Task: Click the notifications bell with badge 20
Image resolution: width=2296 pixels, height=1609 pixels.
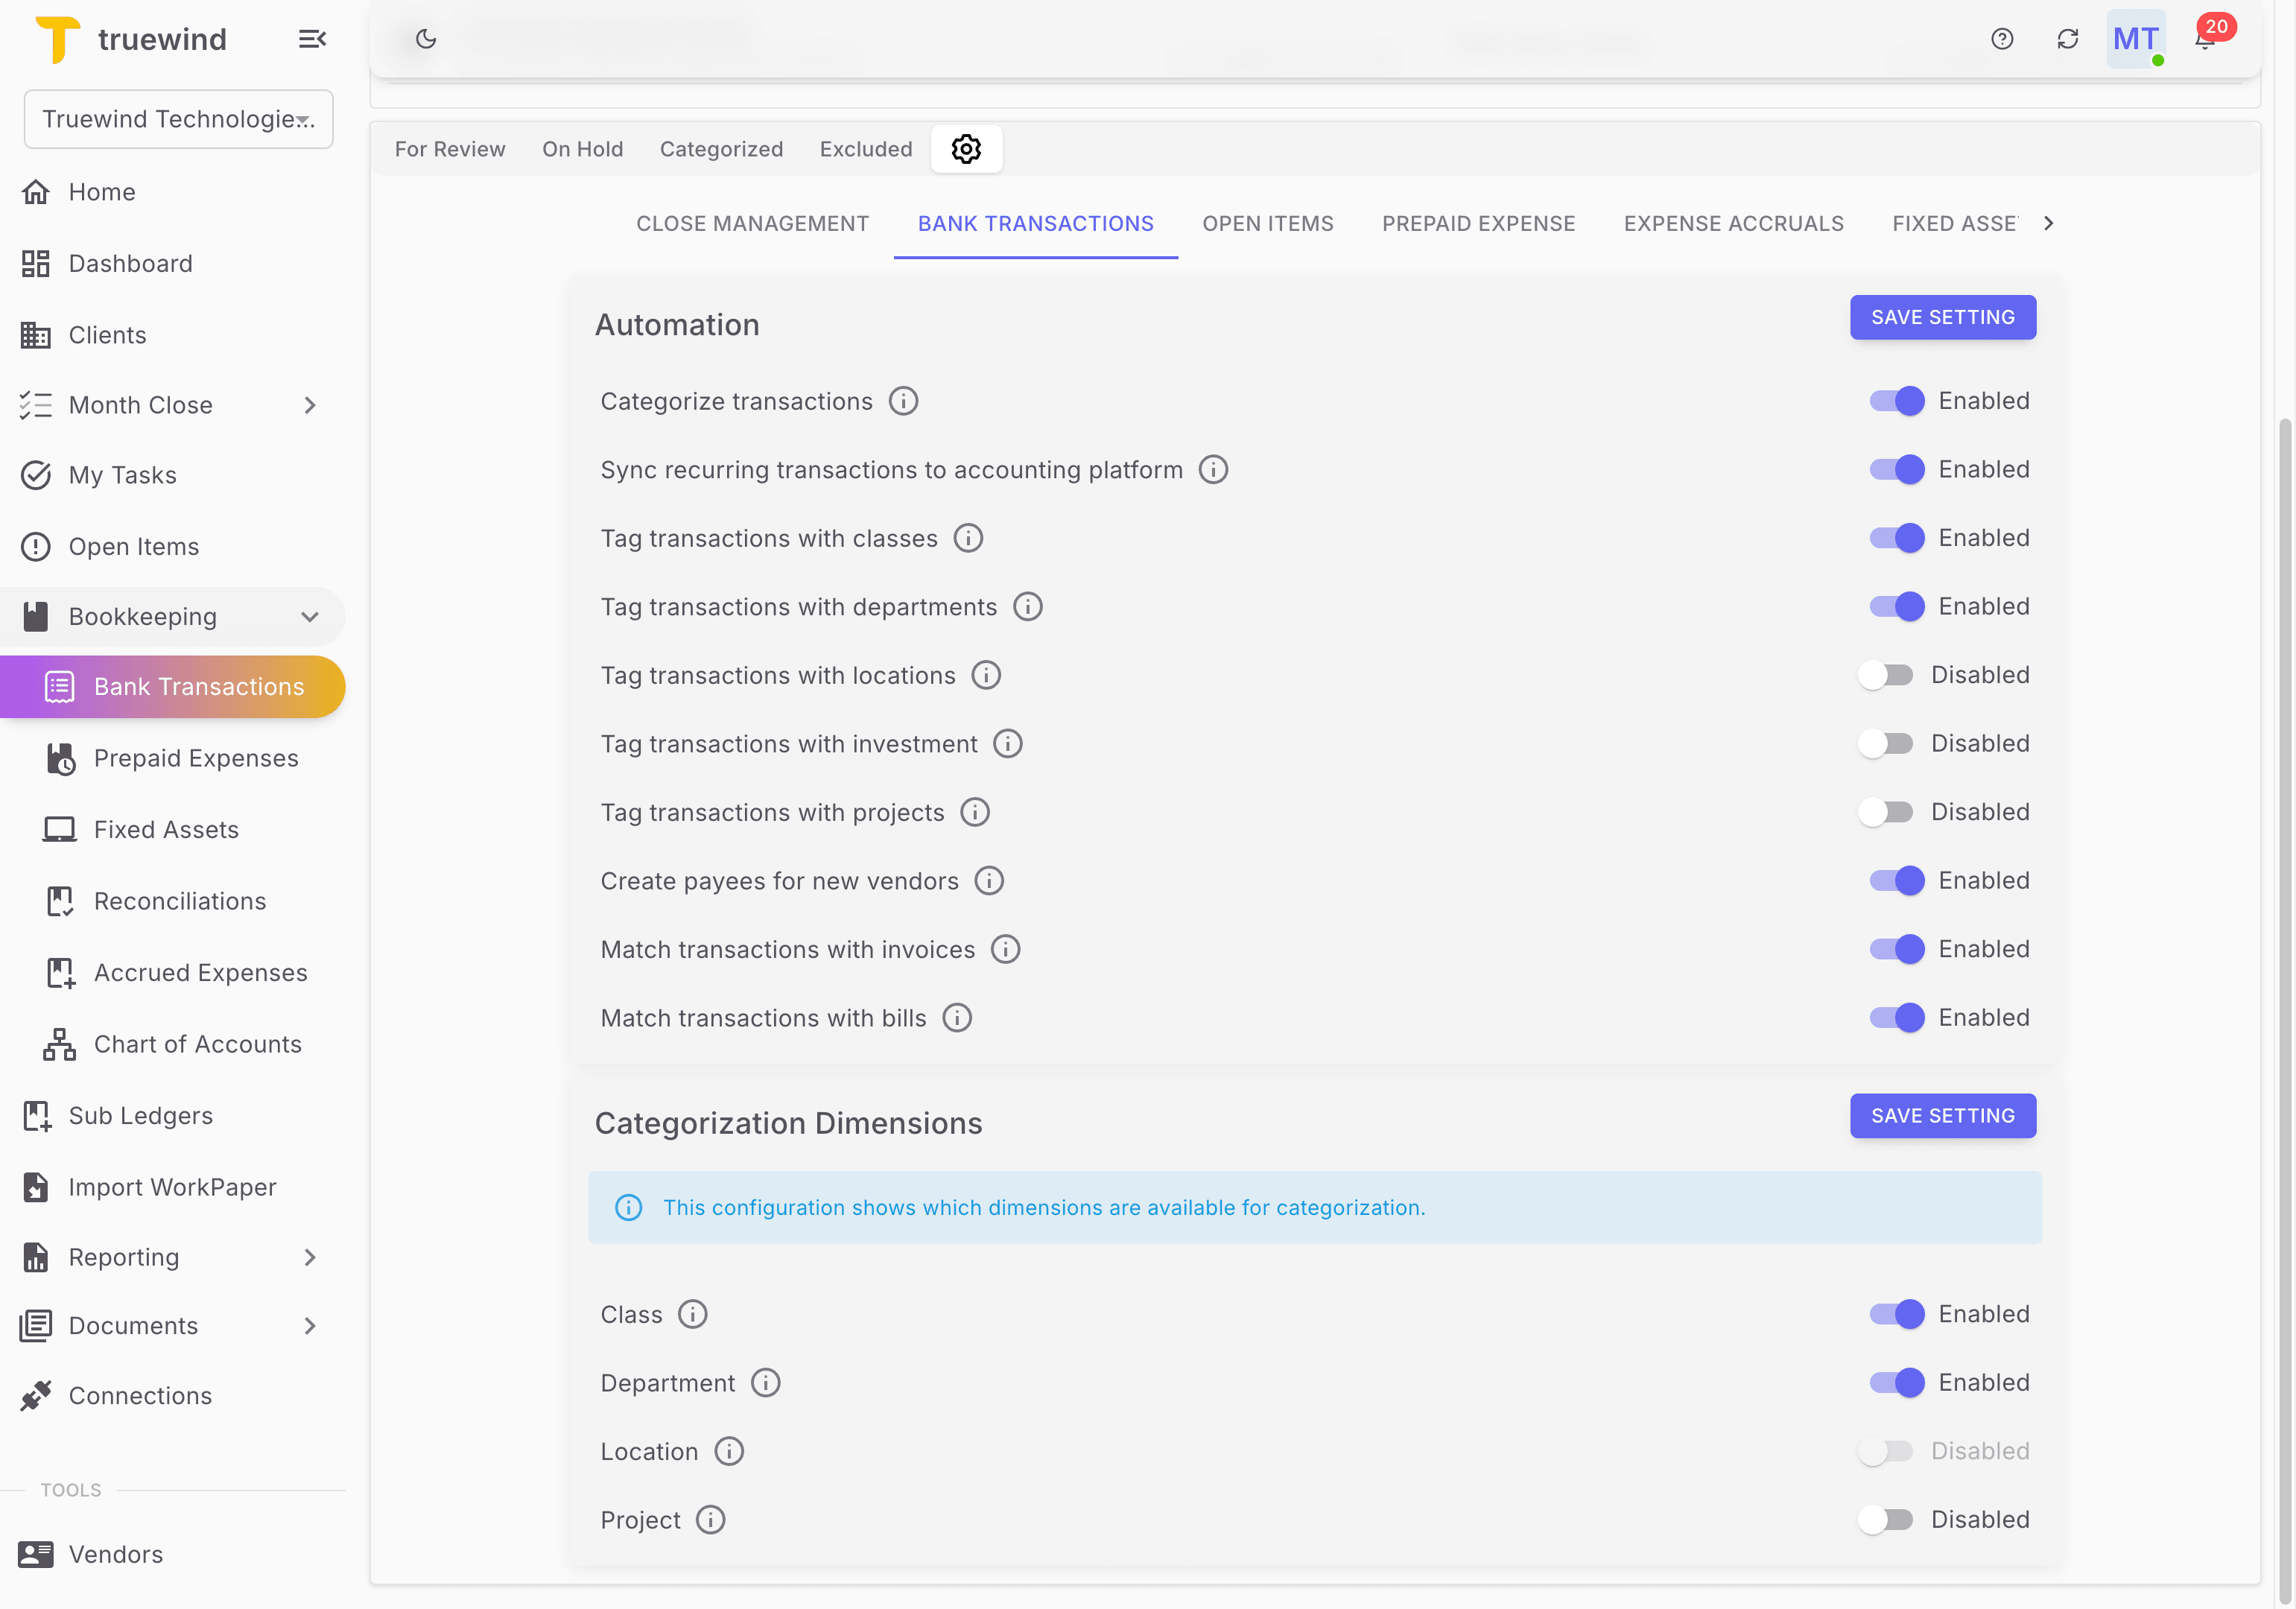Action: [x=2204, y=40]
